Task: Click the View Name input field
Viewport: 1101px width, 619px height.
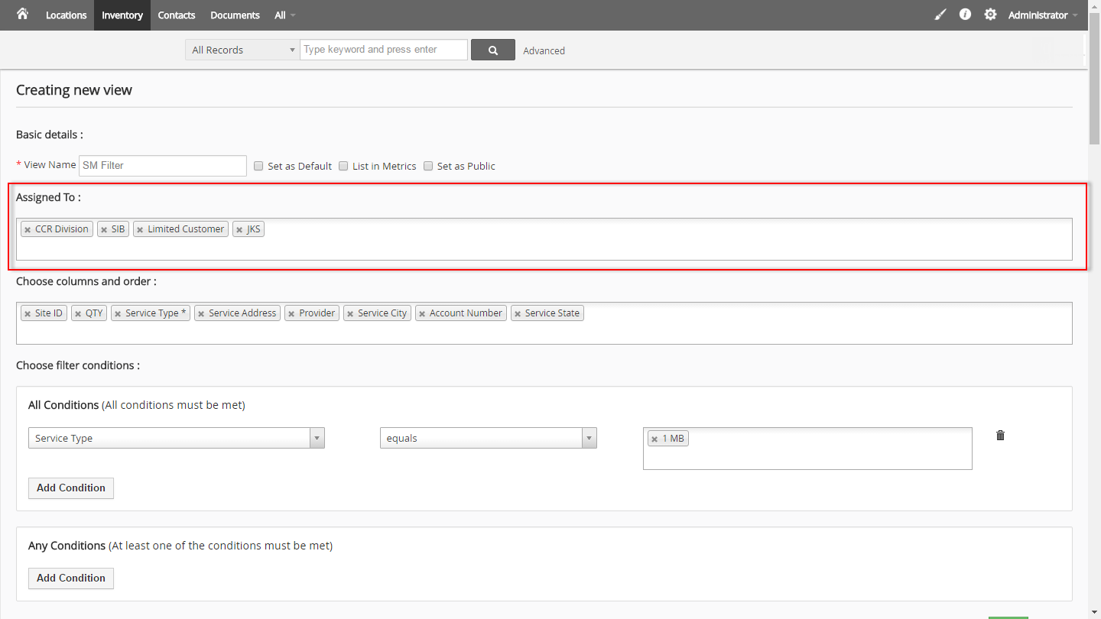Action: pyautogui.click(x=163, y=165)
